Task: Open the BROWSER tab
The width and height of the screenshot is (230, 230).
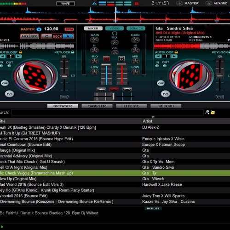Action: (63, 106)
